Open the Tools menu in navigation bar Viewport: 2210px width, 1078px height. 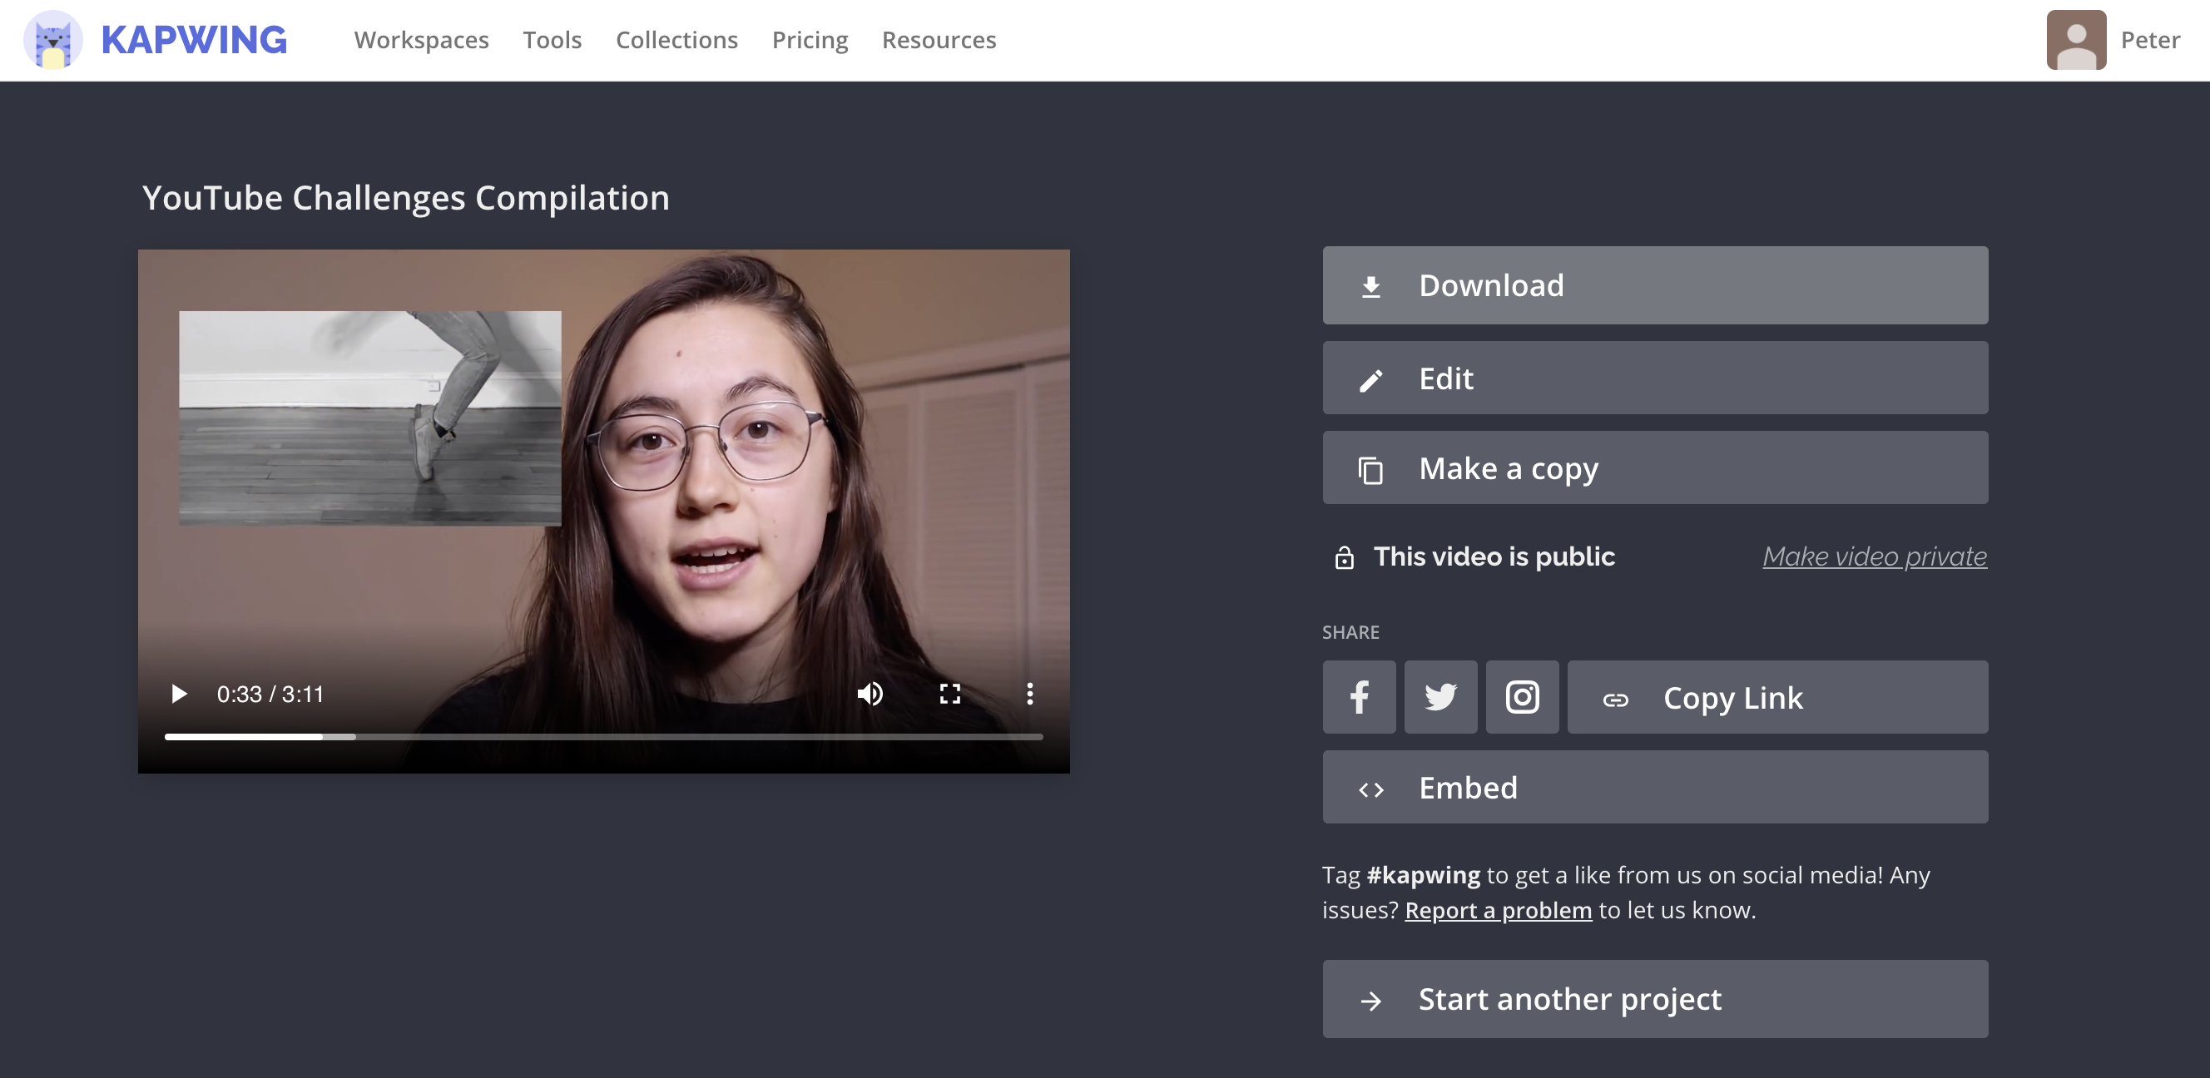pos(552,40)
